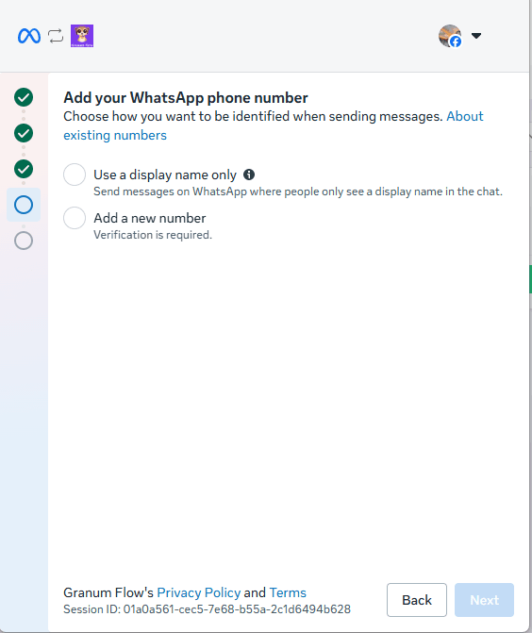
Task: Open the Granum Flow app thumbnail
Action: pyautogui.click(x=82, y=36)
